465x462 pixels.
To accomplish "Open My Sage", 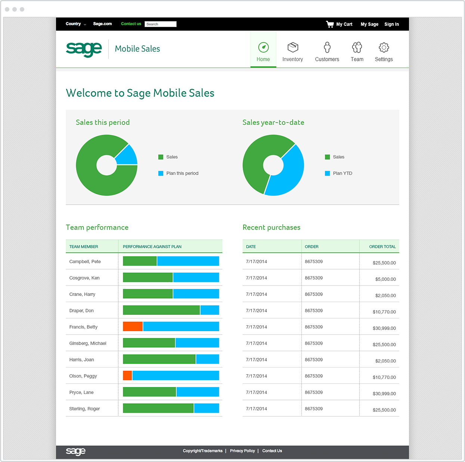I will coord(369,24).
